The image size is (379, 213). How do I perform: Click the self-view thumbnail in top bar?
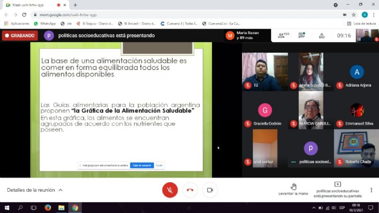(367, 35)
